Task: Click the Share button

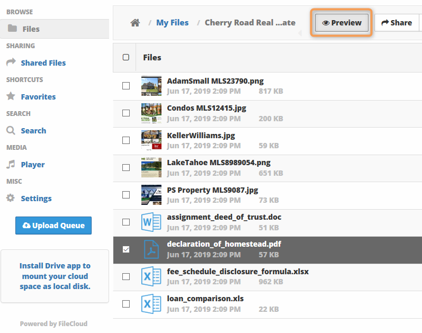Action: 397,23
